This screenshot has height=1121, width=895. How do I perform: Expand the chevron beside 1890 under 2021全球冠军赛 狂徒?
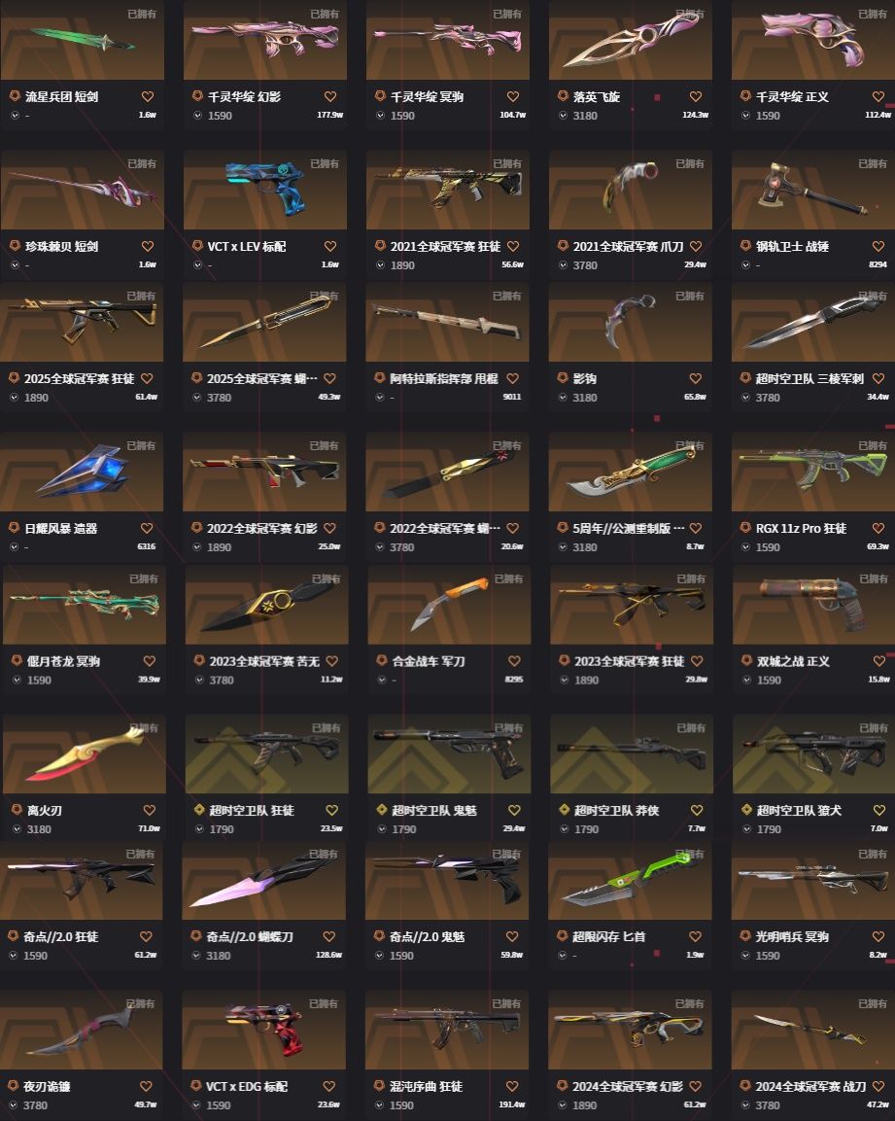pyautogui.click(x=380, y=265)
